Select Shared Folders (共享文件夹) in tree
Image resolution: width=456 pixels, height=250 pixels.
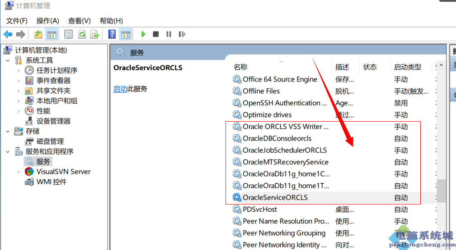tap(53, 91)
